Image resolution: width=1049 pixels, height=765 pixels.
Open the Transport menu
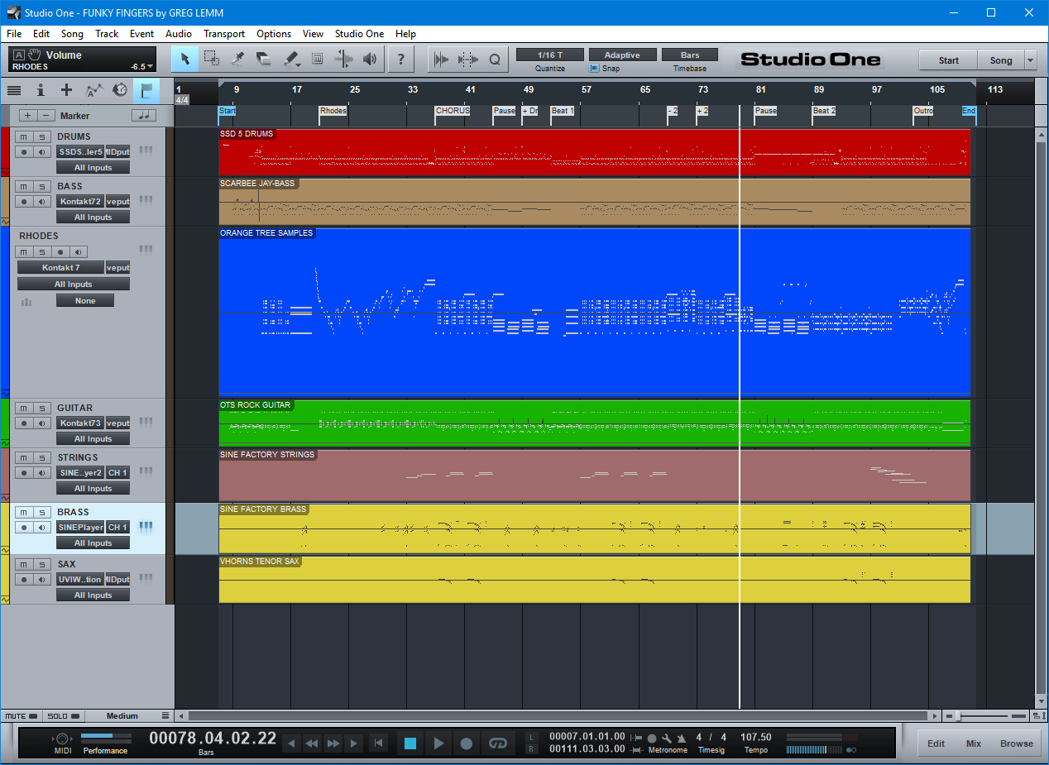click(224, 34)
